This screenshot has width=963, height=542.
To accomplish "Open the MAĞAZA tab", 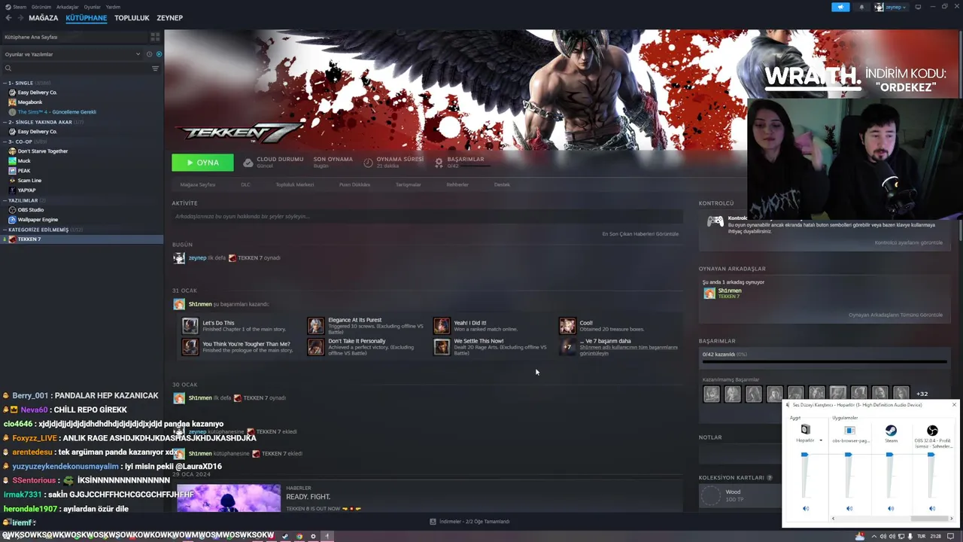I will tap(44, 17).
